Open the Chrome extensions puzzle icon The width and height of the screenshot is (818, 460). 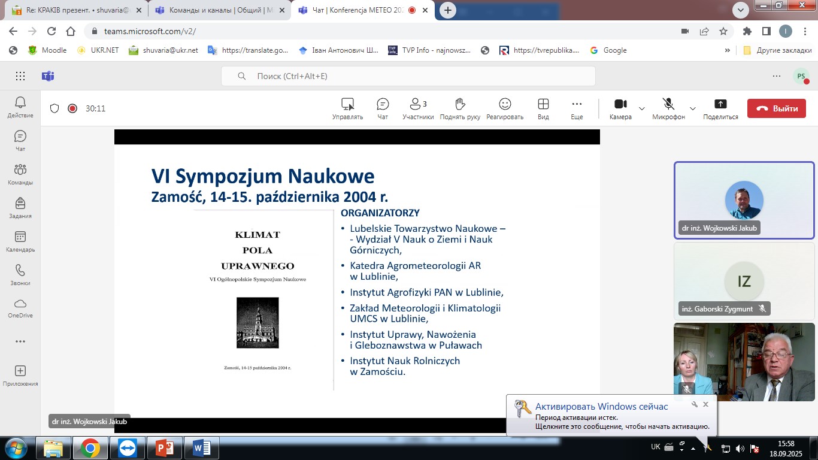[747, 32]
